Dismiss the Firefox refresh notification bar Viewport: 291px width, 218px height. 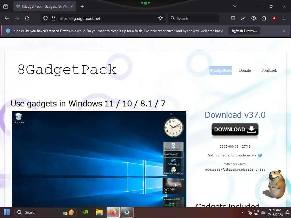point(284,31)
